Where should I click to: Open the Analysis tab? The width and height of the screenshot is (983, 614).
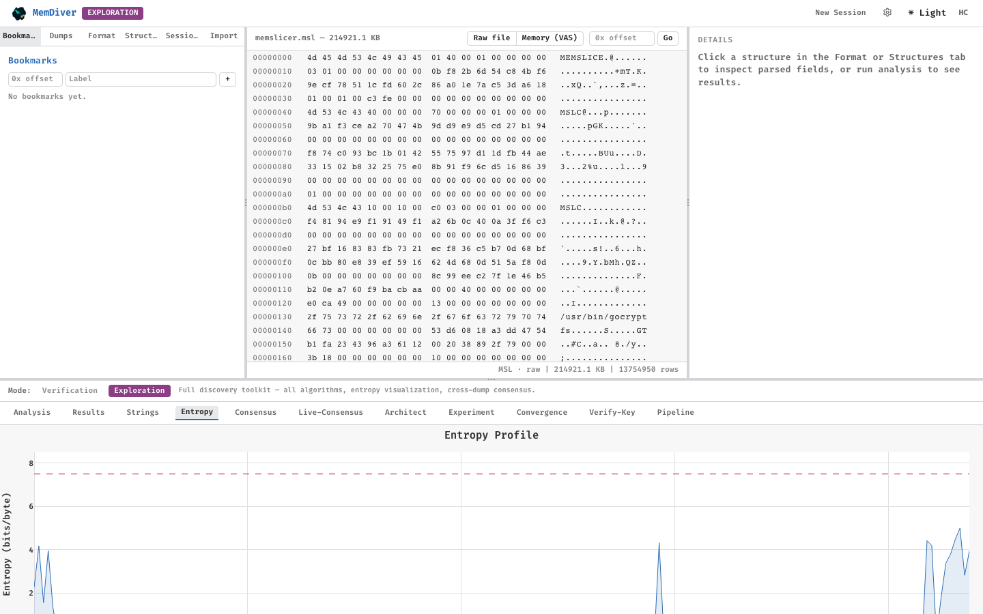[x=32, y=413]
